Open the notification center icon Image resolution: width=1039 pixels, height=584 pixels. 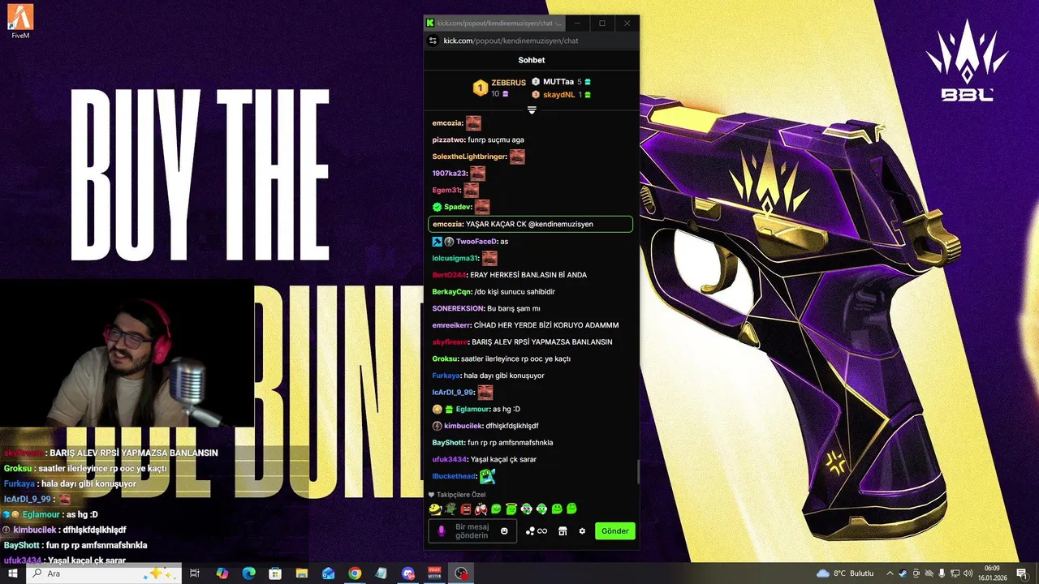point(1022,573)
